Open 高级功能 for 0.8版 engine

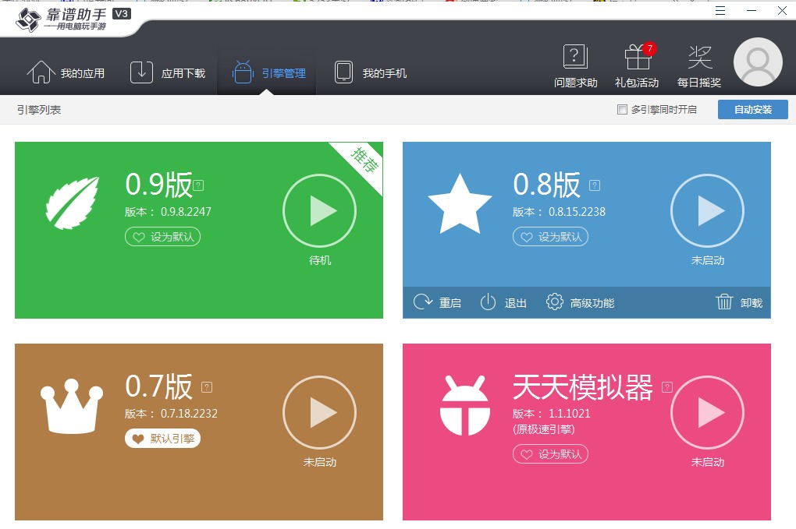(580, 302)
